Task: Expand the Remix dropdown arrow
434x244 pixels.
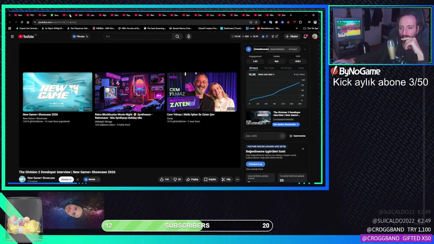Action: point(98,179)
